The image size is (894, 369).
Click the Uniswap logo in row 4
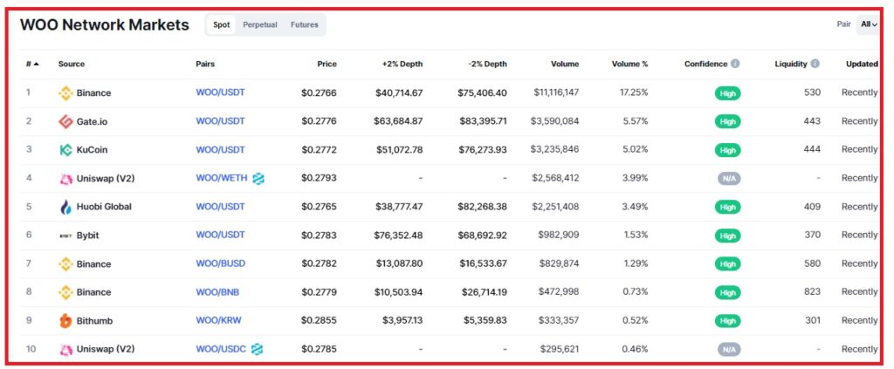(x=65, y=178)
